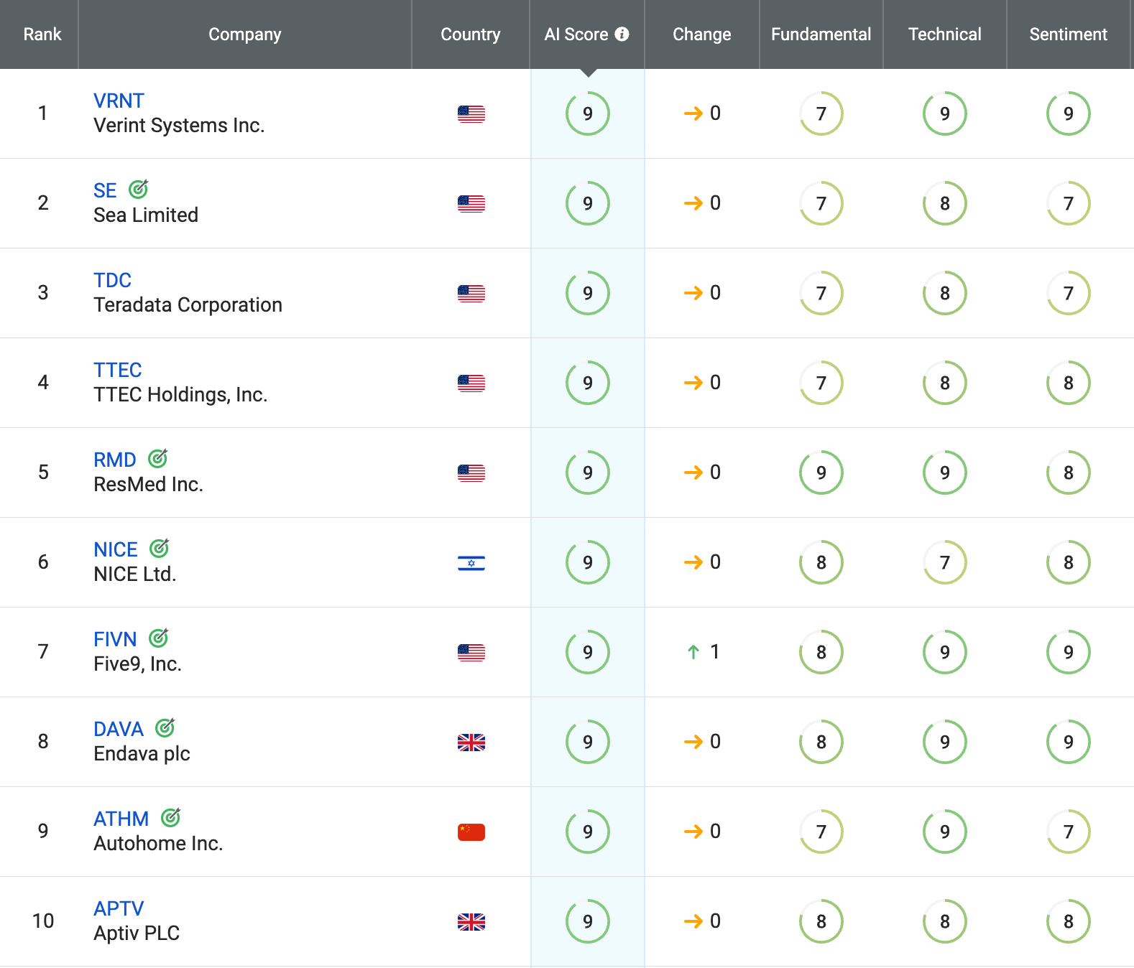
Task: Click the US flag in the TTEC row
Action: (471, 383)
